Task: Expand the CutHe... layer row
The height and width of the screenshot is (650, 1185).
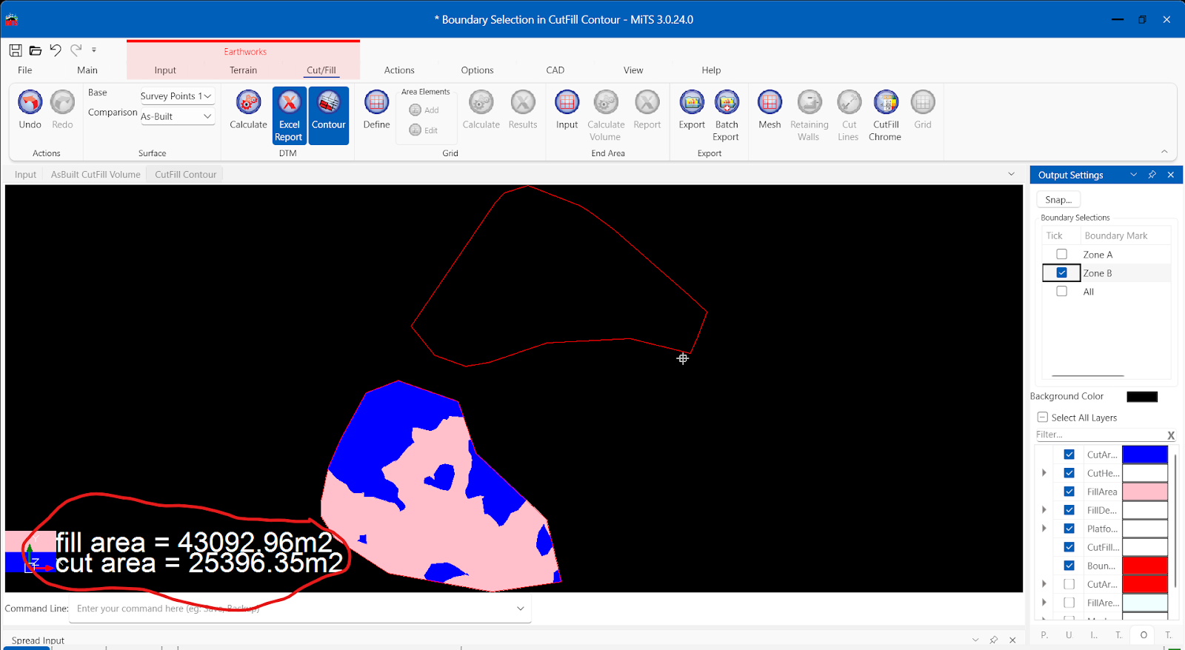Action: [1044, 473]
